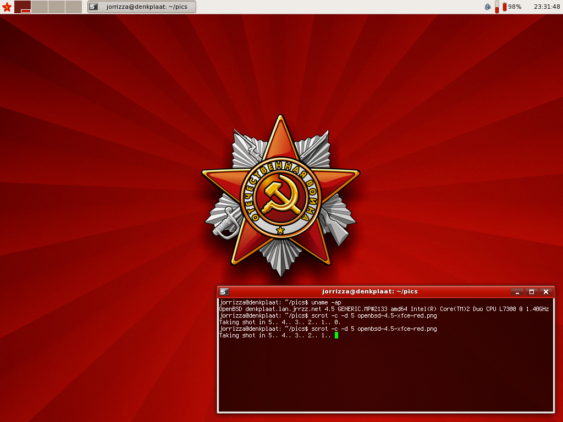This screenshot has height=422, width=563.
Task: Switch to the third workspace
Action: pos(57,7)
